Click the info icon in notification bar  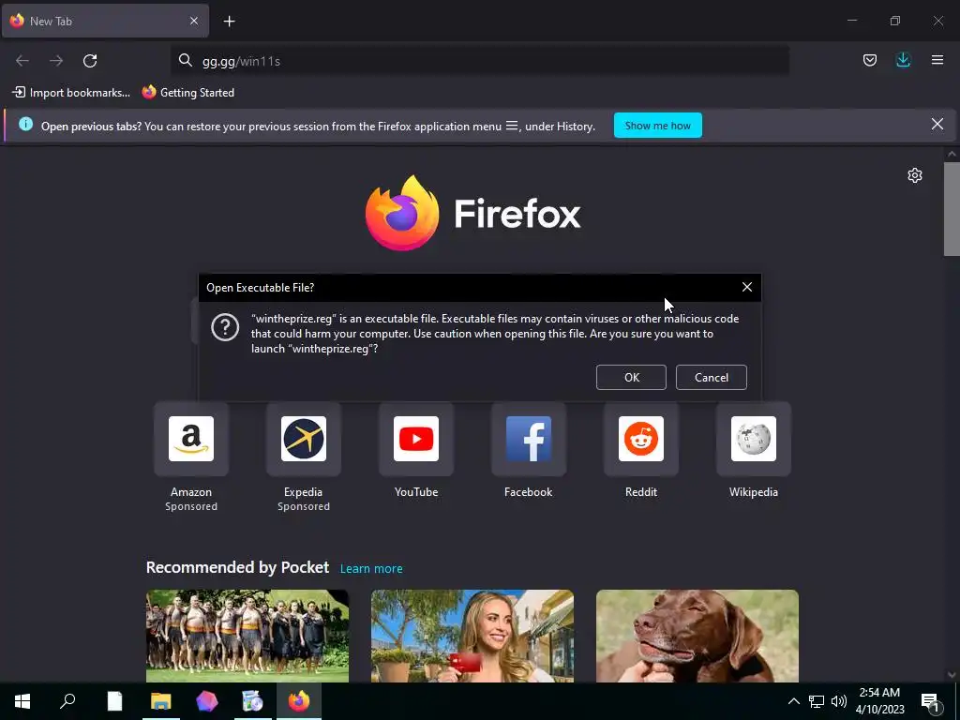(x=25, y=125)
